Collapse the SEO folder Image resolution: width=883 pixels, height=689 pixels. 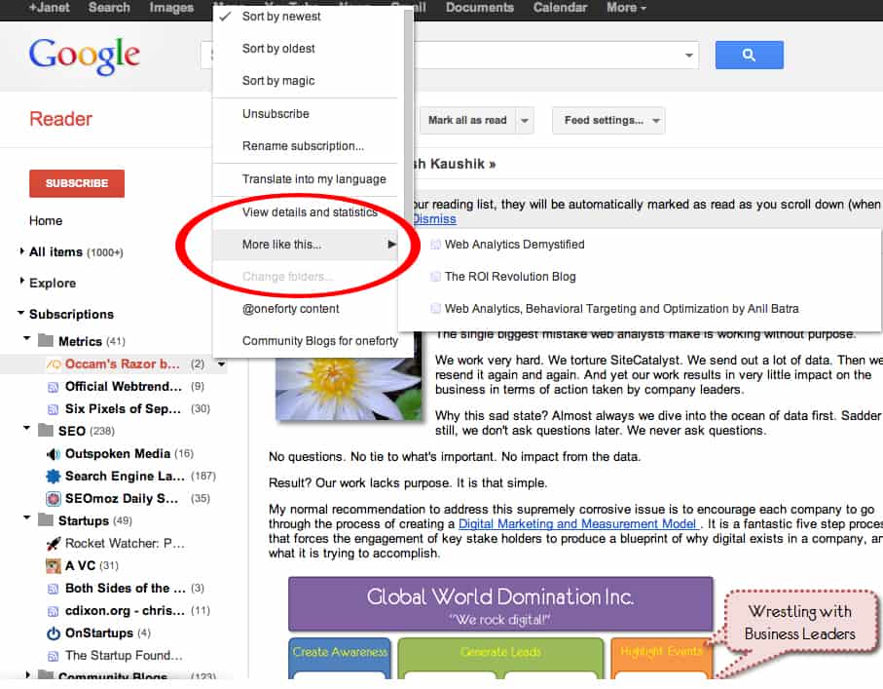pos(26,428)
